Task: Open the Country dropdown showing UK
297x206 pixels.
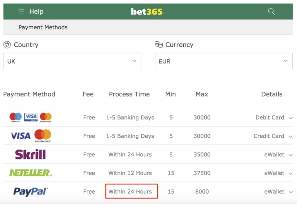Action: [x=72, y=61]
